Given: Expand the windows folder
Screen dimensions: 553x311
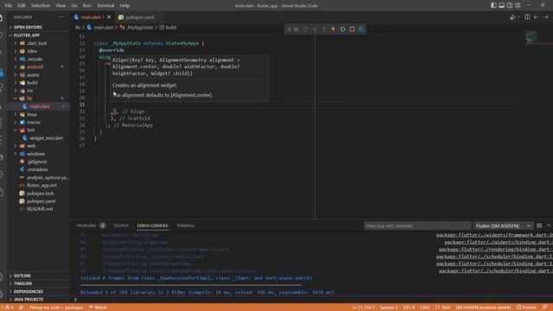Looking at the screenshot, I should (x=38, y=154).
